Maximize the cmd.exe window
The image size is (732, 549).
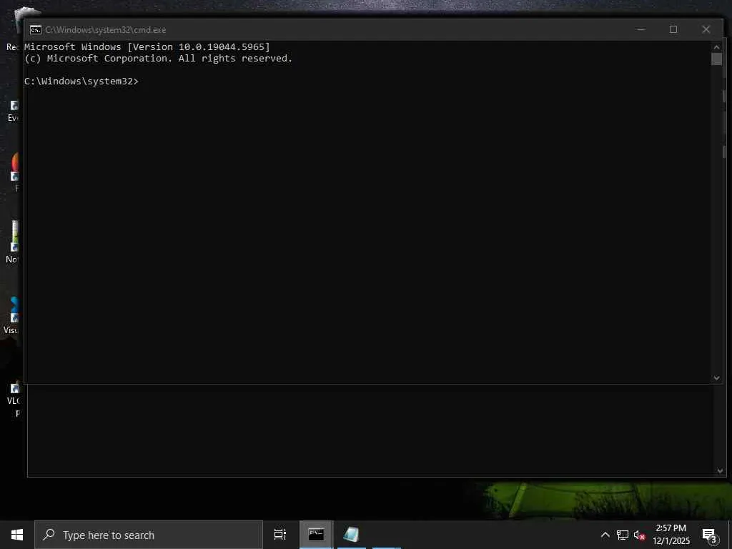[x=673, y=29]
